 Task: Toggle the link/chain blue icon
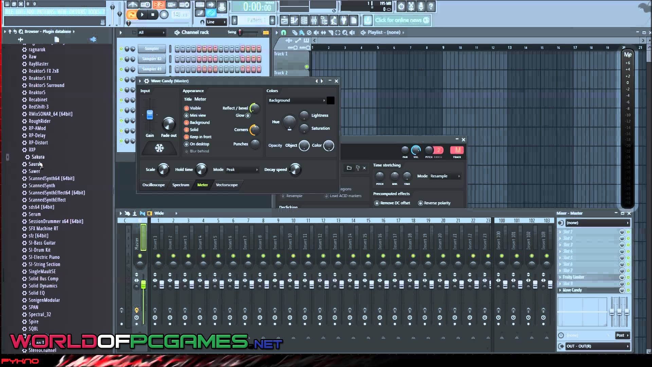211,13
